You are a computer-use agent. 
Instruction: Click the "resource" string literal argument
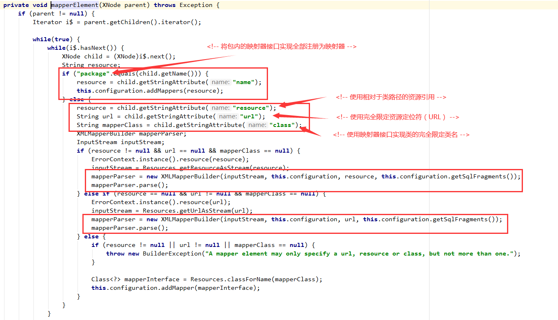[x=251, y=108]
